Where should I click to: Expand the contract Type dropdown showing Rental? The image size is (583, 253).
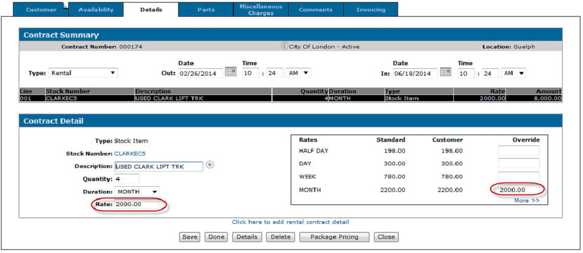[83, 73]
